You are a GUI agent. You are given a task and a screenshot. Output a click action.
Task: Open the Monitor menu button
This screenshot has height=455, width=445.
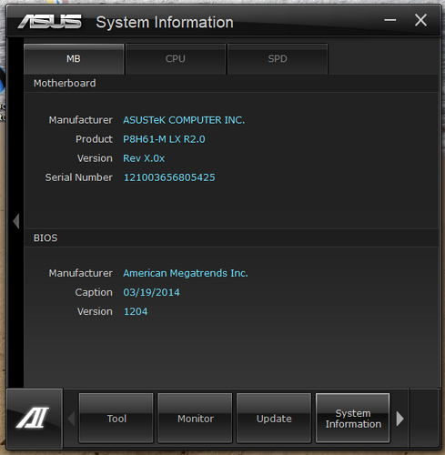[195, 419]
